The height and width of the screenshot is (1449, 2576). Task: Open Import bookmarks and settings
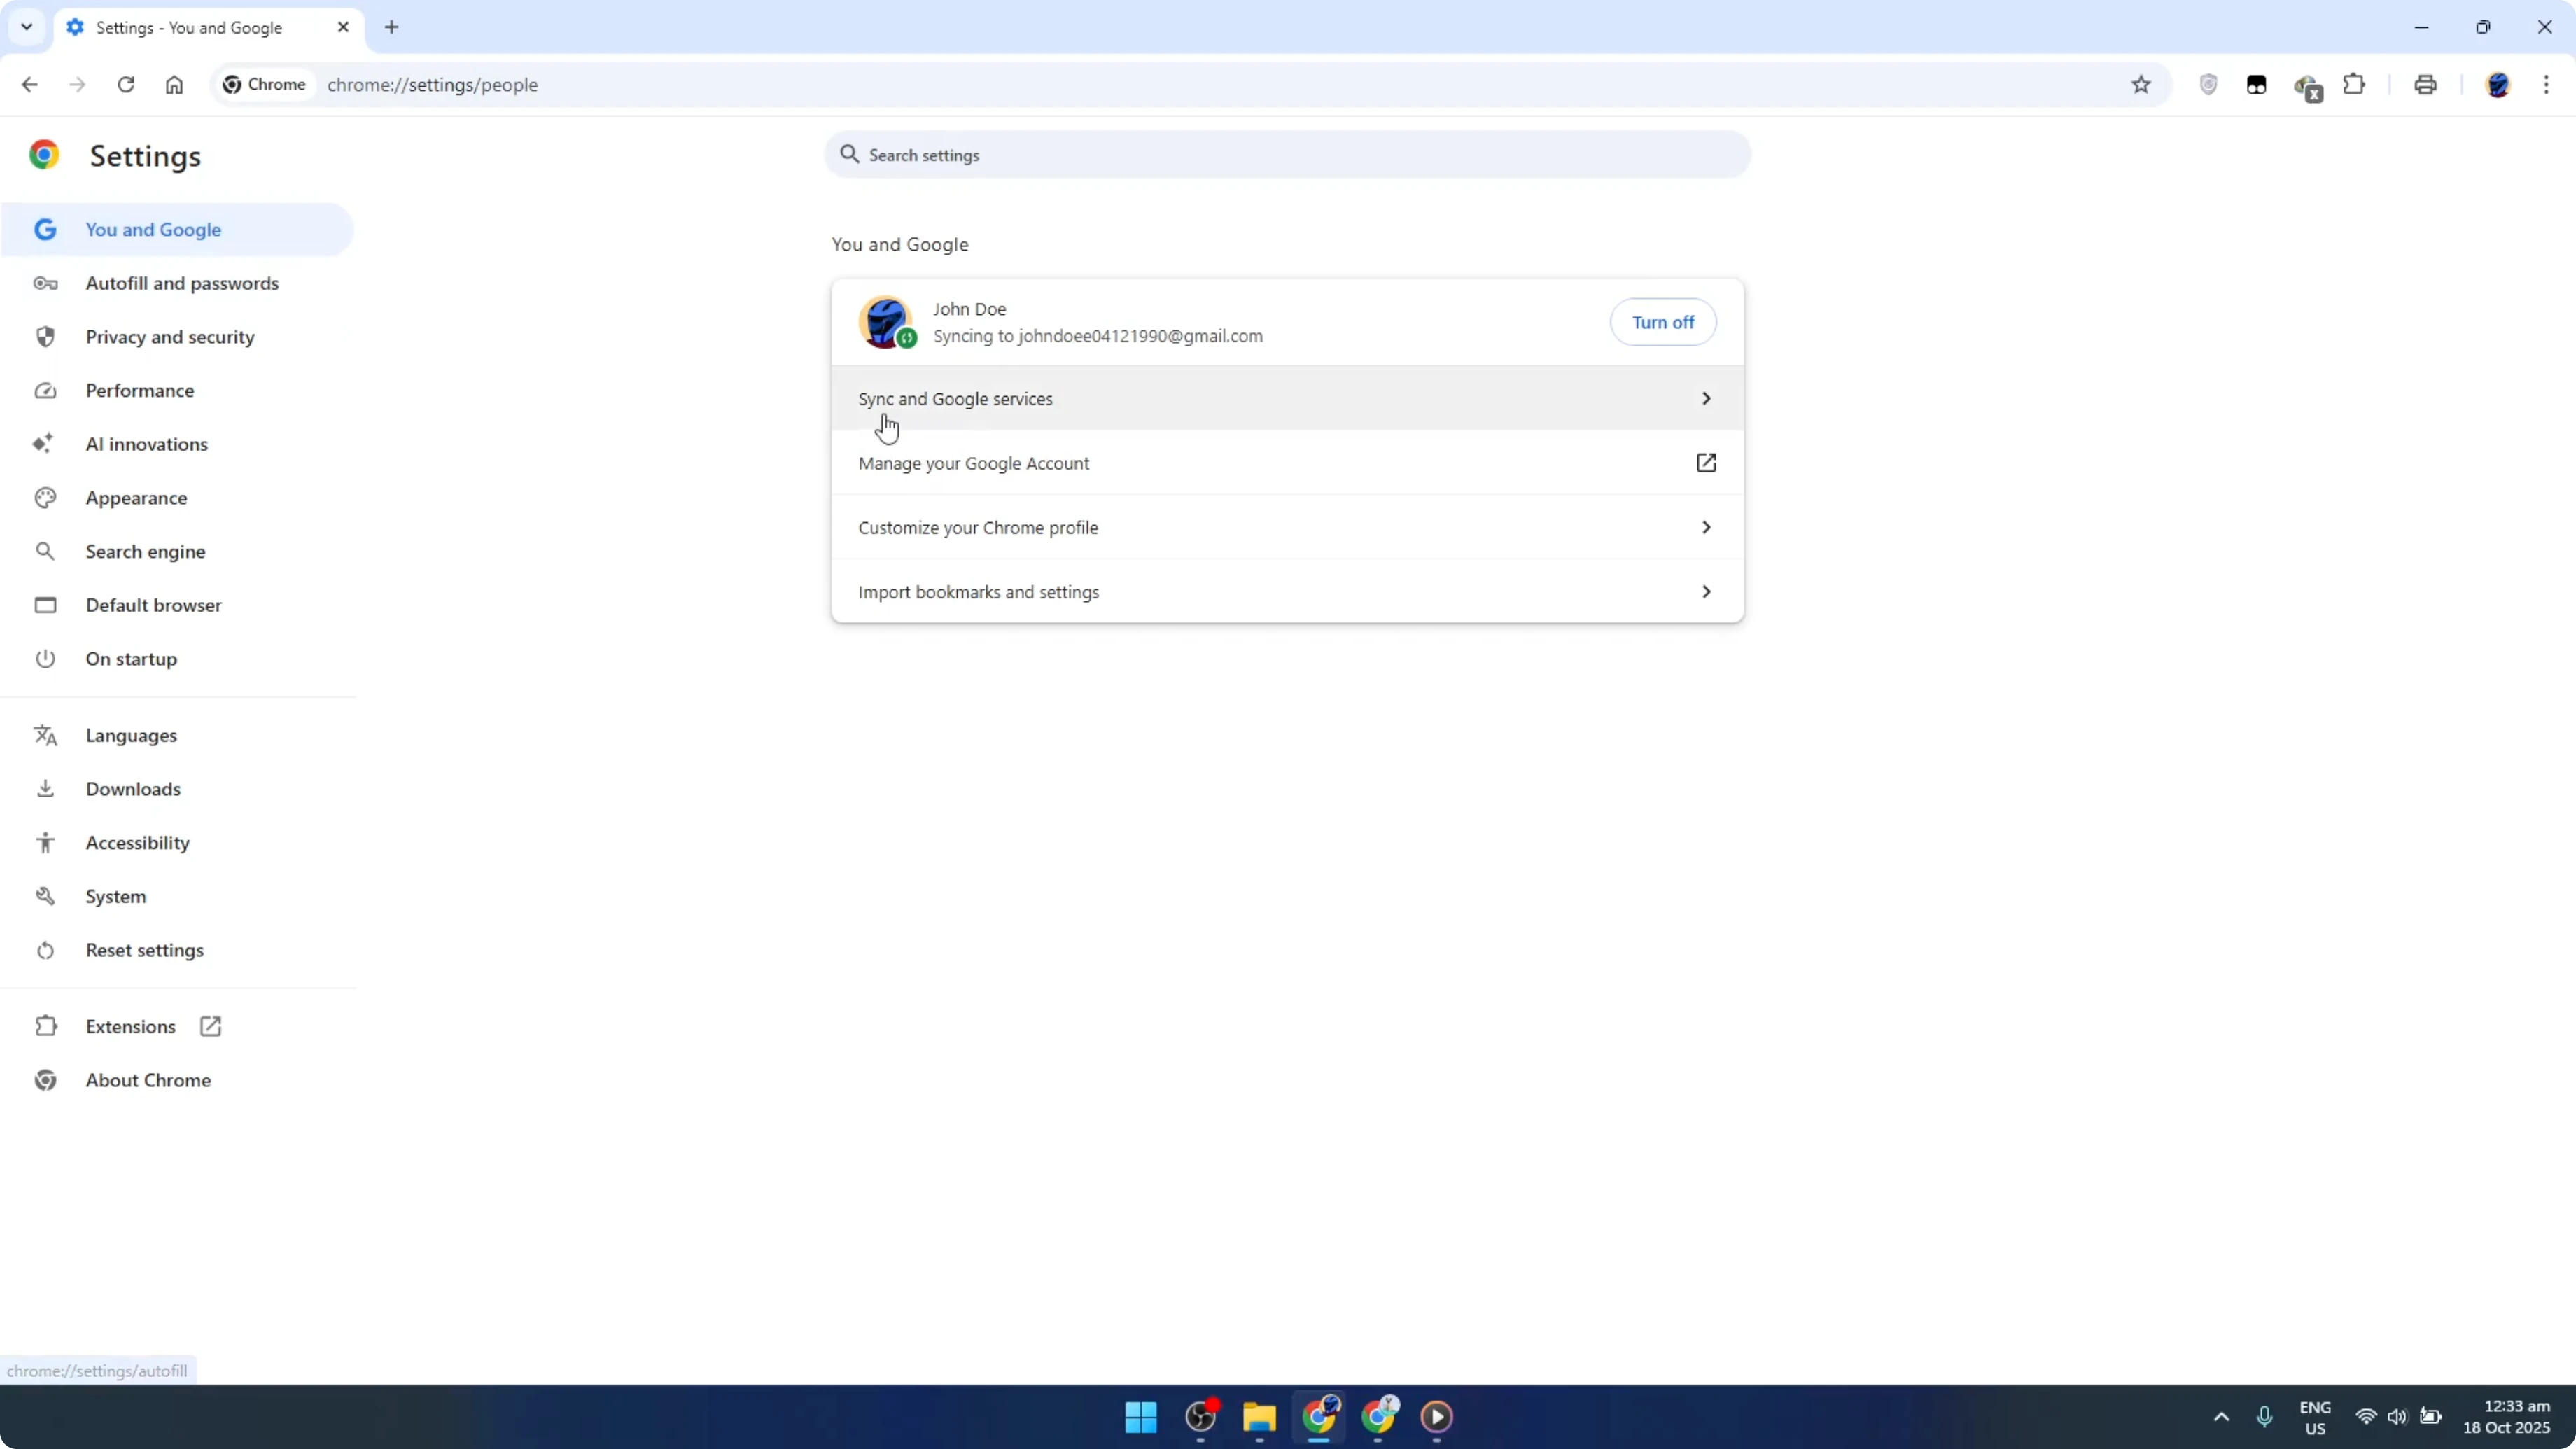click(1286, 591)
